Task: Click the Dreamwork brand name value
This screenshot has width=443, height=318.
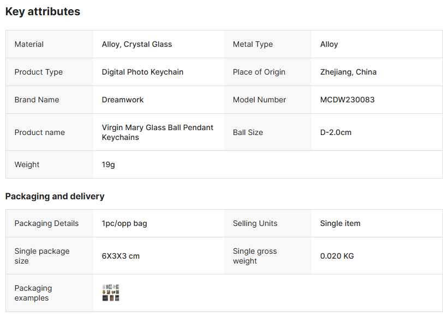Action: coord(123,100)
